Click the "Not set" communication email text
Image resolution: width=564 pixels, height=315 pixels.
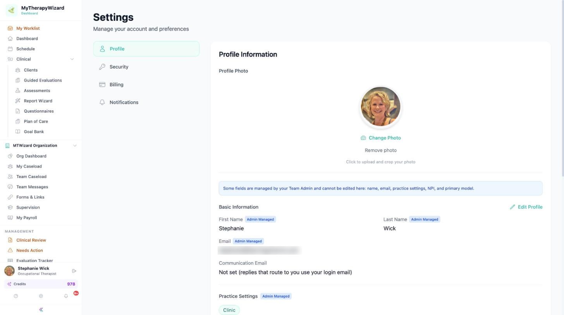[285, 272]
